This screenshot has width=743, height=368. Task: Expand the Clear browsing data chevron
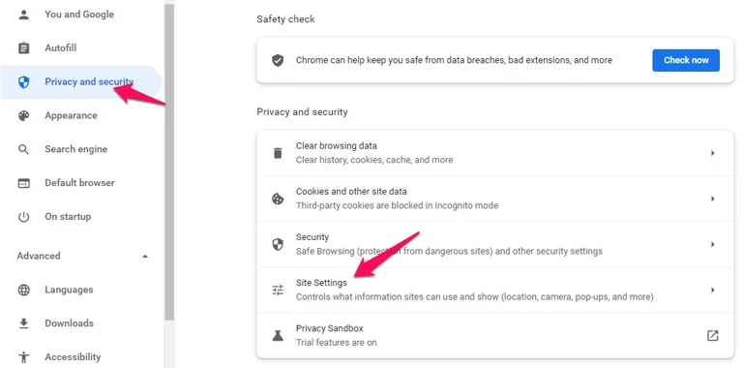tap(713, 153)
